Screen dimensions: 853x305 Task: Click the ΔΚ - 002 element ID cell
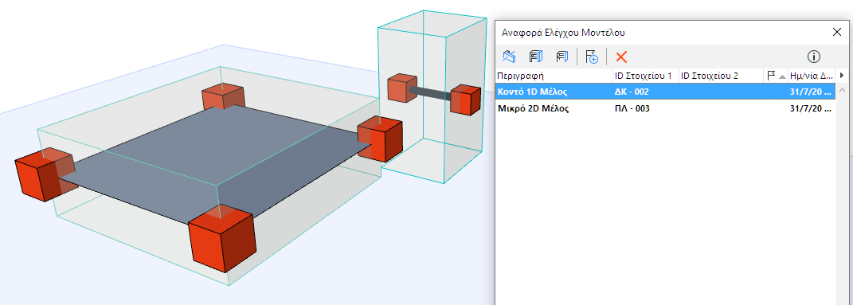tap(632, 92)
